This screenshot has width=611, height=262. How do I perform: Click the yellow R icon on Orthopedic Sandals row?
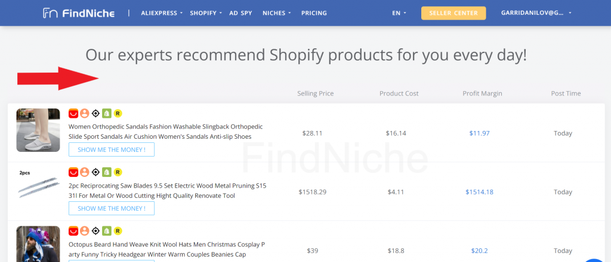point(118,114)
